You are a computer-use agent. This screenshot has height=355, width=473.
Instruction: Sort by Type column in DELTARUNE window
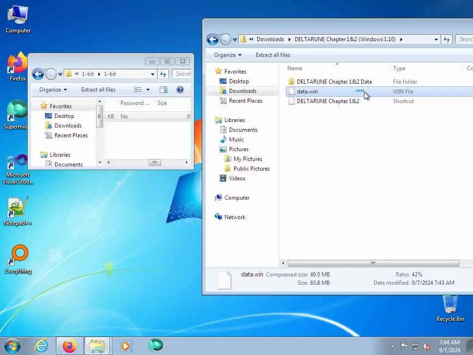[426, 68]
